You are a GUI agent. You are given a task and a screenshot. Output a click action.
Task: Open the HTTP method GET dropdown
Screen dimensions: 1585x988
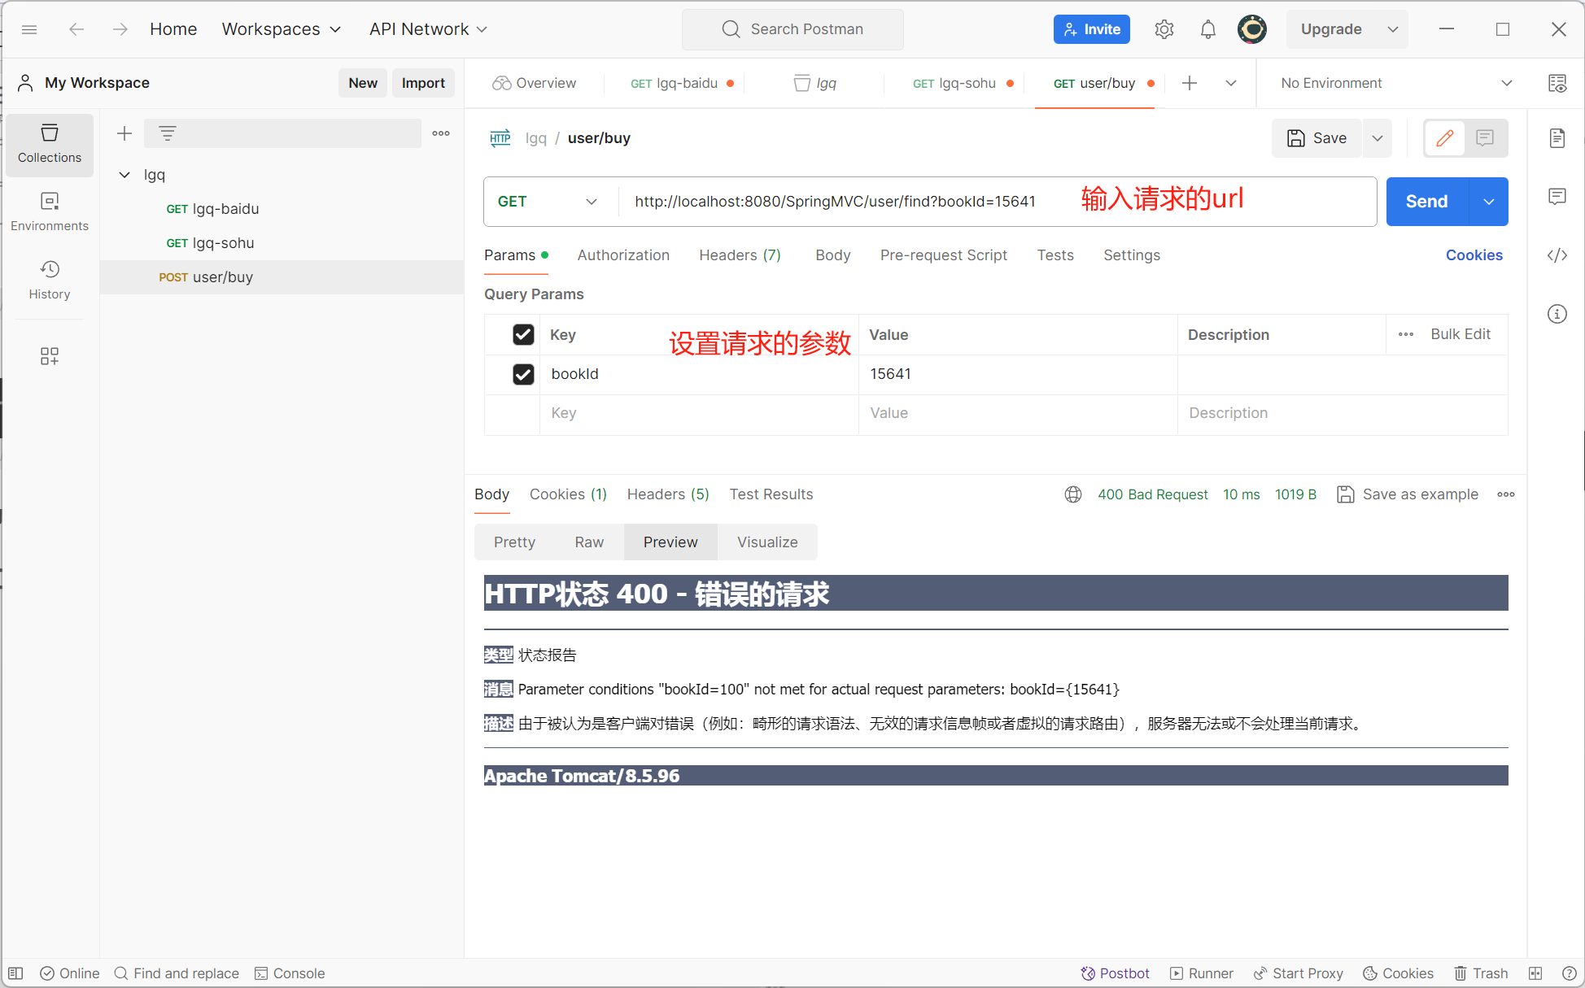548,202
